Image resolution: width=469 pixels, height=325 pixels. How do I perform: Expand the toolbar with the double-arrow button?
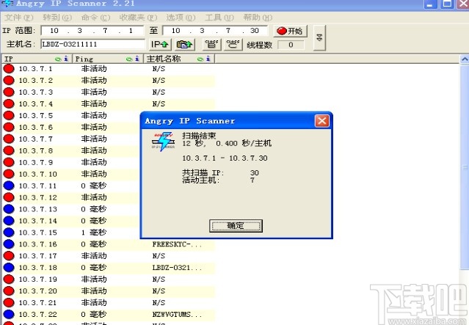(319, 37)
